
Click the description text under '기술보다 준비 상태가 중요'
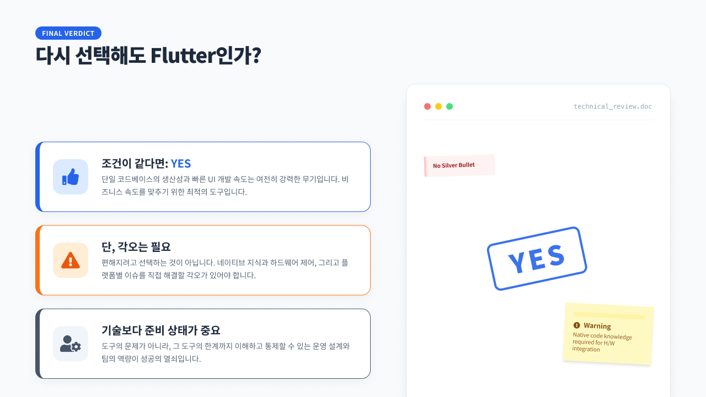225,352
